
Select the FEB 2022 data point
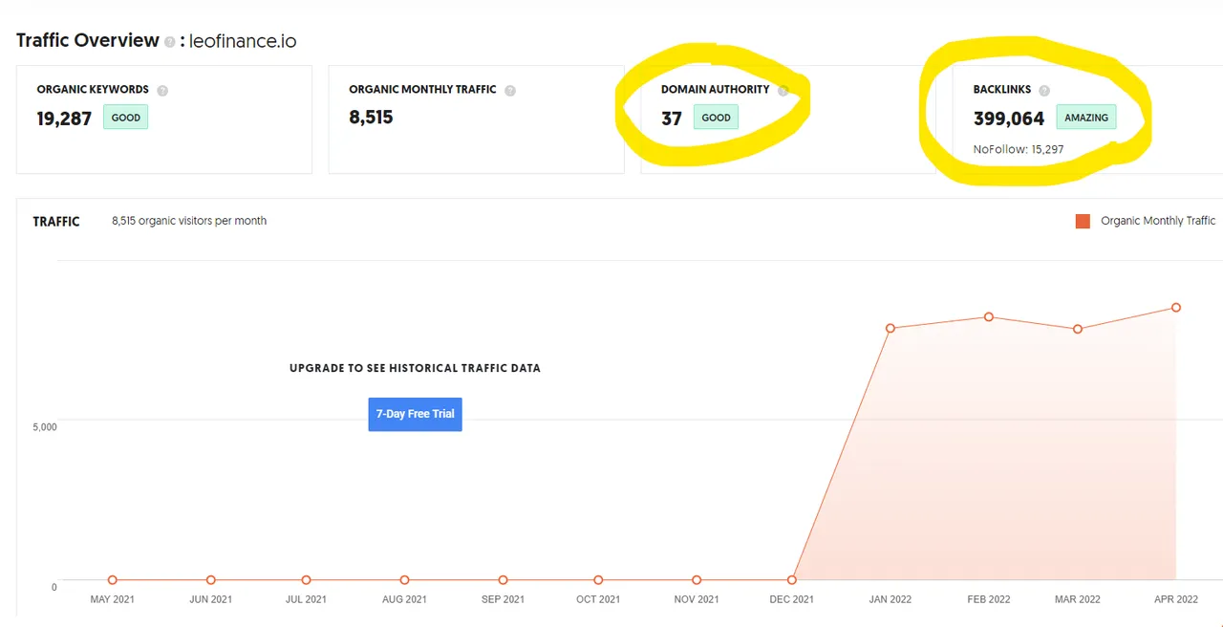tap(989, 316)
